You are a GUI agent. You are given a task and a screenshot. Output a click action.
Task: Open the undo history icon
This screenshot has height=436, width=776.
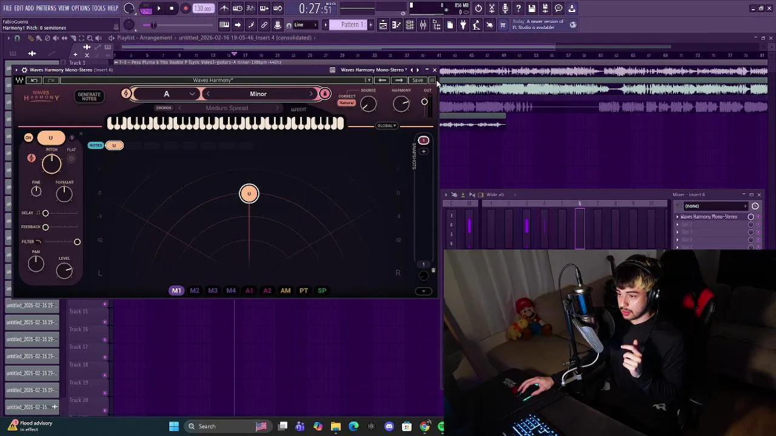478,8
